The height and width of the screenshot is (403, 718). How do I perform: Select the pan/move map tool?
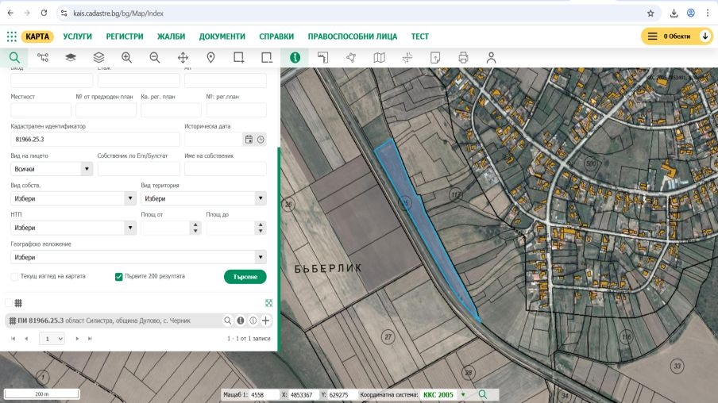(x=183, y=57)
